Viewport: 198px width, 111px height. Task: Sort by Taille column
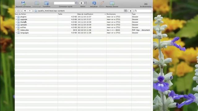tap(67, 14)
